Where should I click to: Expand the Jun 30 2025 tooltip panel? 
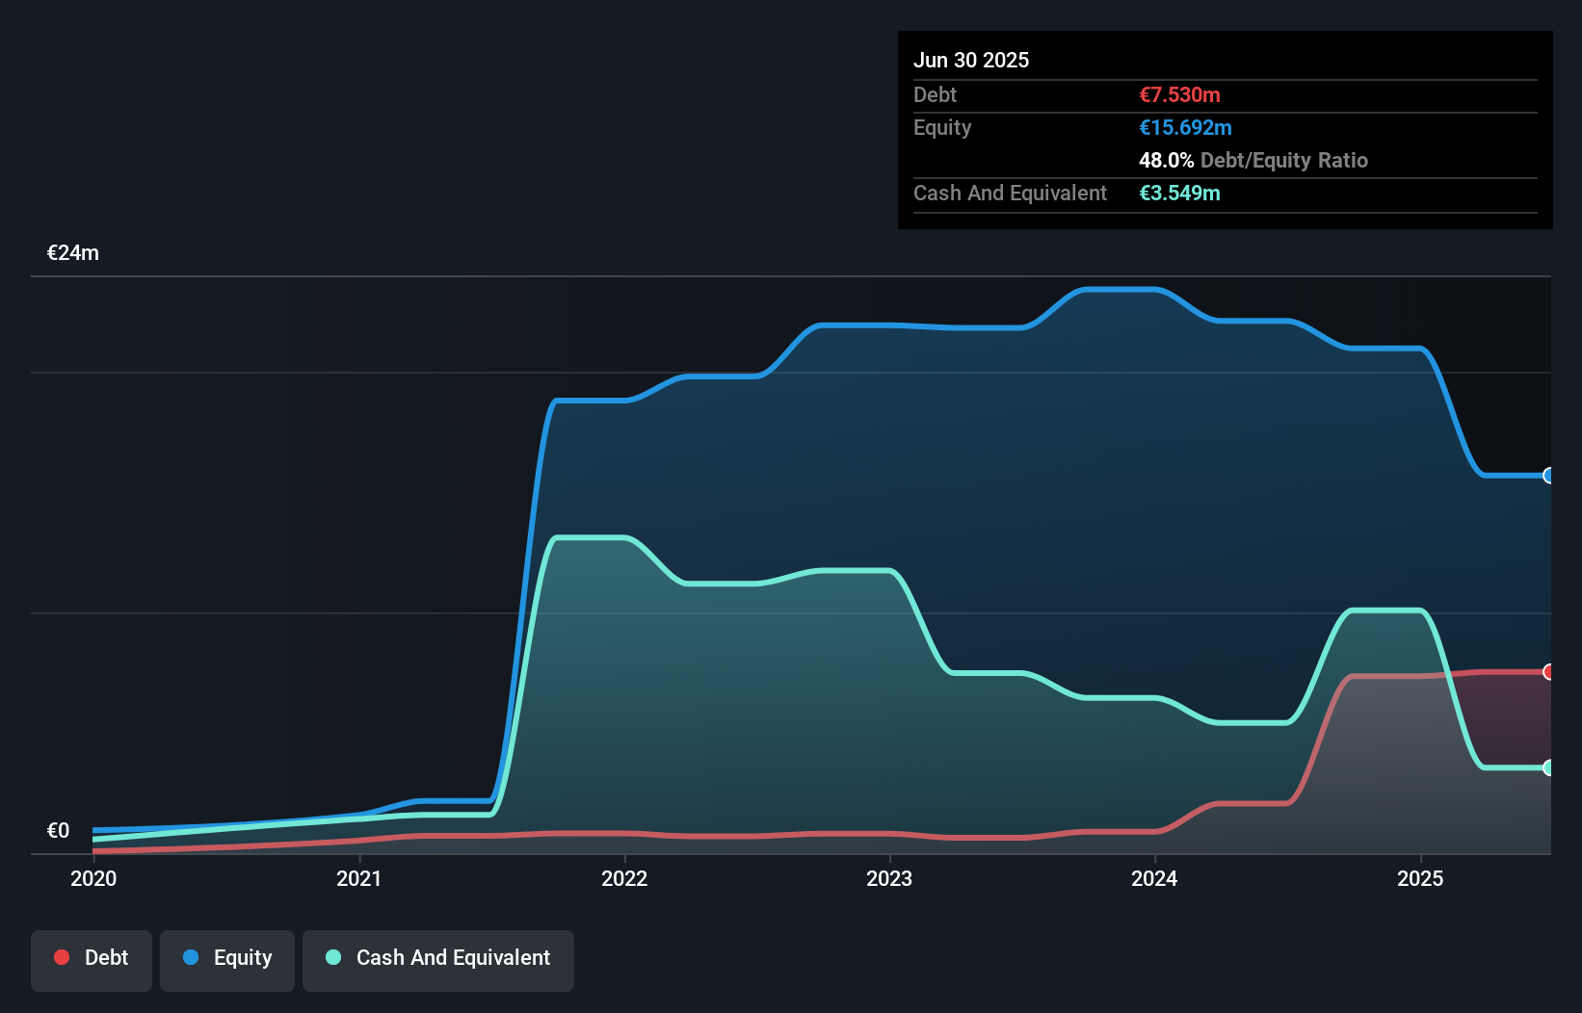point(971,60)
